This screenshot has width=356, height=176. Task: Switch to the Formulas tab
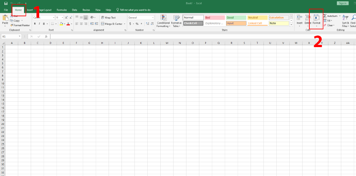(x=62, y=10)
